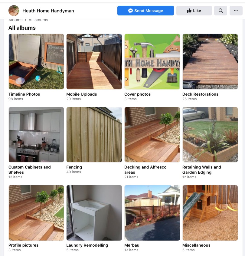Open the Fencing album thumbnail
The width and height of the screenshot is (245, 256).
[94, 135]
